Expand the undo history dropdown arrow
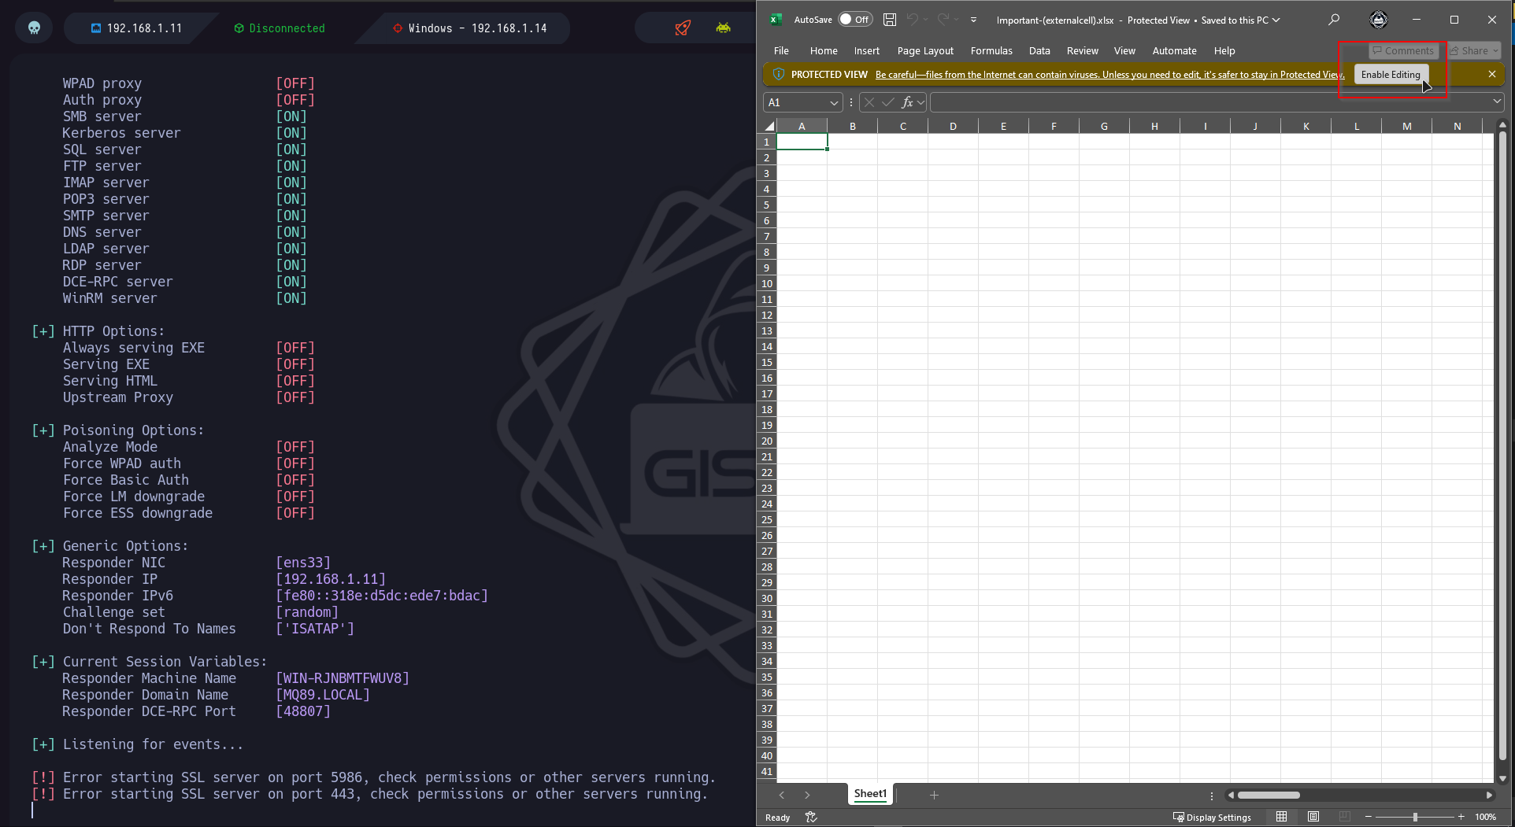This screenshot has width=1515, height=827. click(926, 20)
